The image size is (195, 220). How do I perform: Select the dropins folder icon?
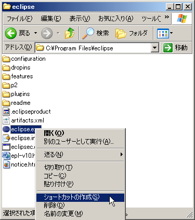[x=6, y=67]
